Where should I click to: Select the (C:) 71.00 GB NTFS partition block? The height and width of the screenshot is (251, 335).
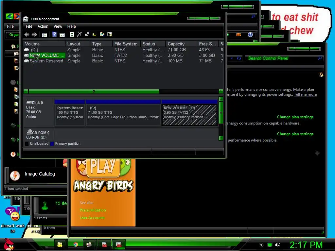click(123, 113)
